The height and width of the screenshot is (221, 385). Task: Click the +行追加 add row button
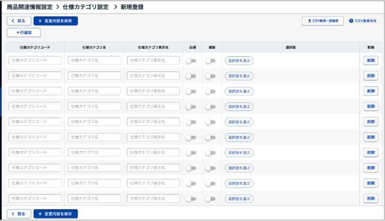tap(24, 32)
